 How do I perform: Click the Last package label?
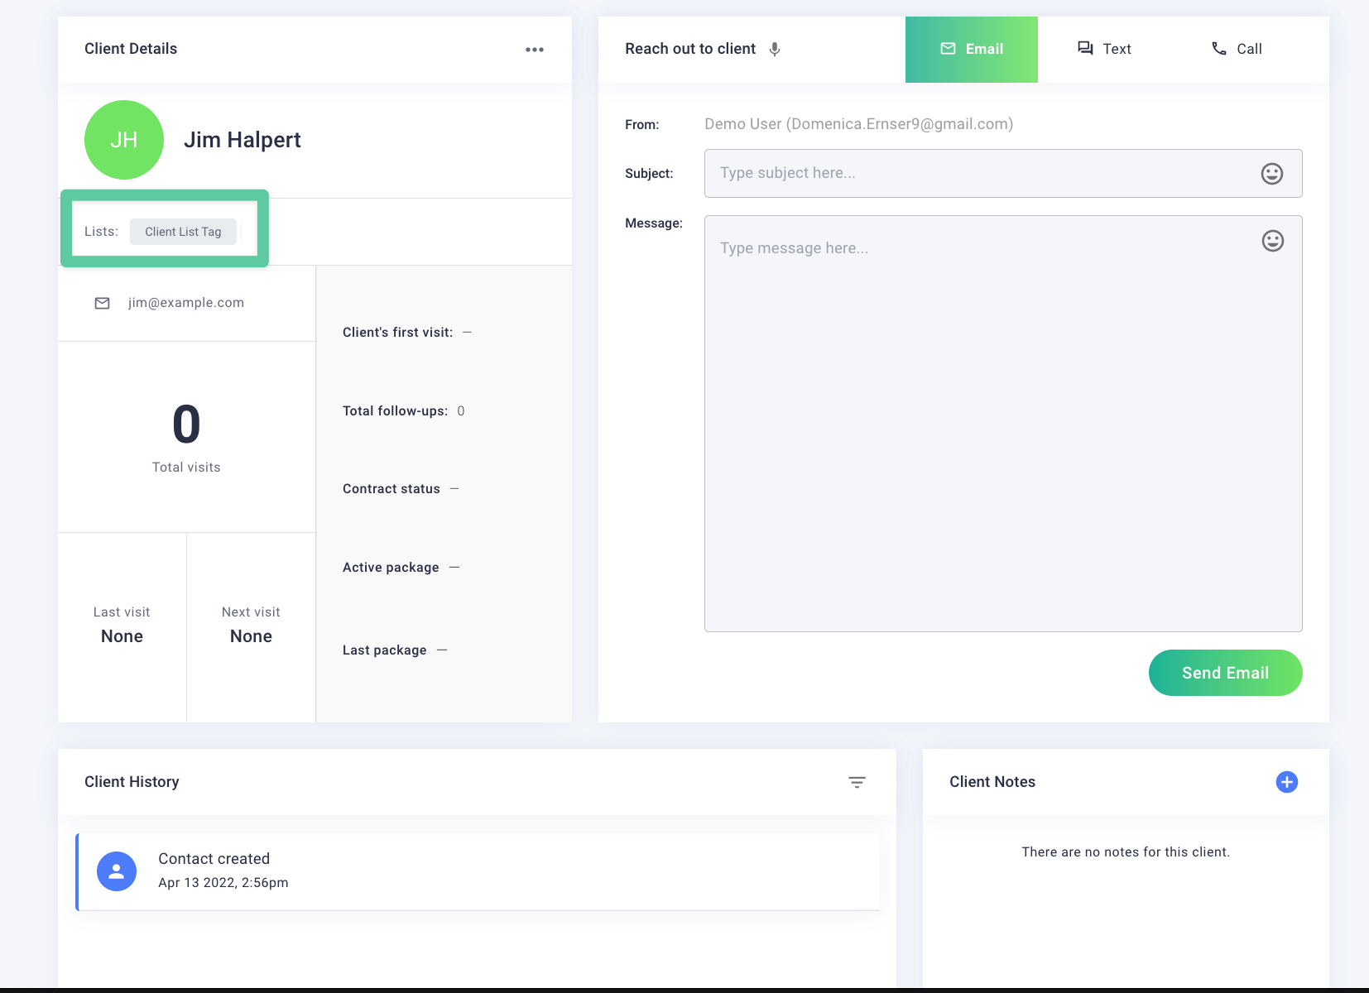pos(385,650)
